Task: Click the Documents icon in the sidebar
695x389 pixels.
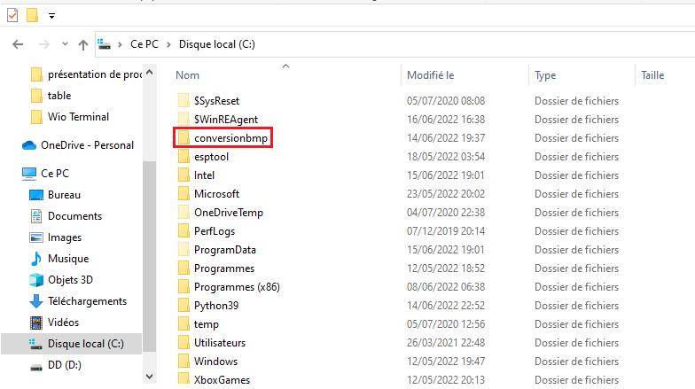Action: 35,216
